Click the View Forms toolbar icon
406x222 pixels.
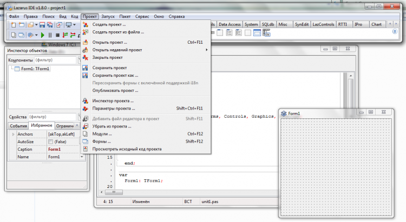coord(22,35)
